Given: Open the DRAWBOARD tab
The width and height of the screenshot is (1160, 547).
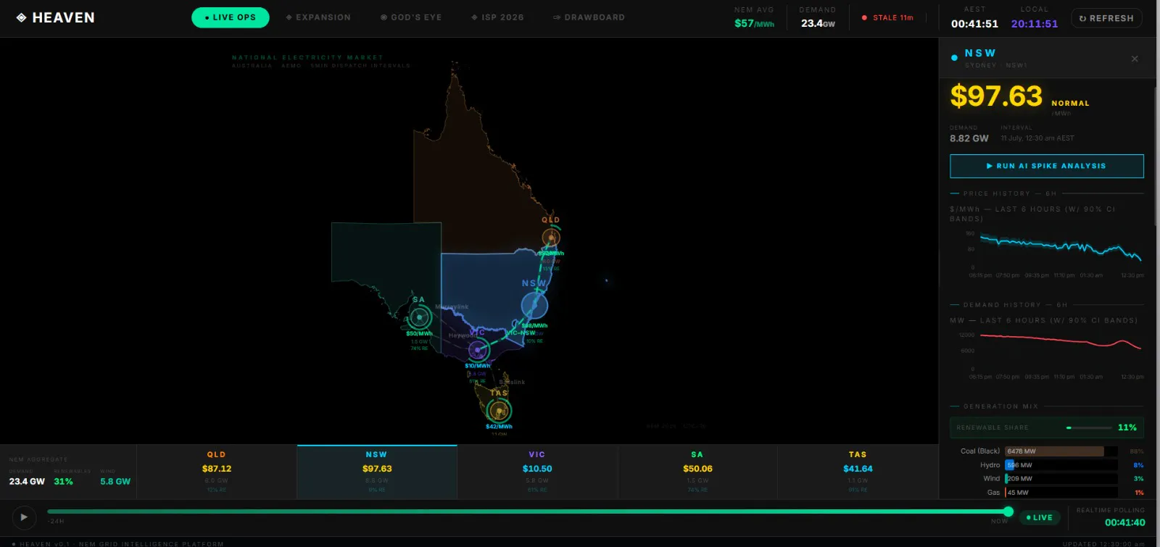Looking at the screenshot, I should tap(589, 17).
